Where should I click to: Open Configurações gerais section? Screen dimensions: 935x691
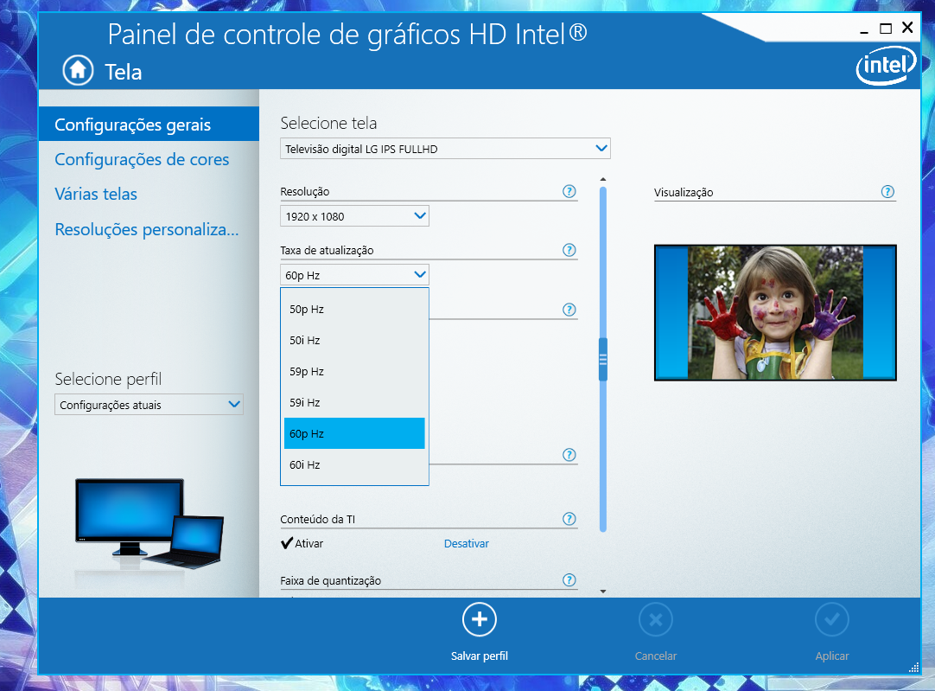click(149, 125)
